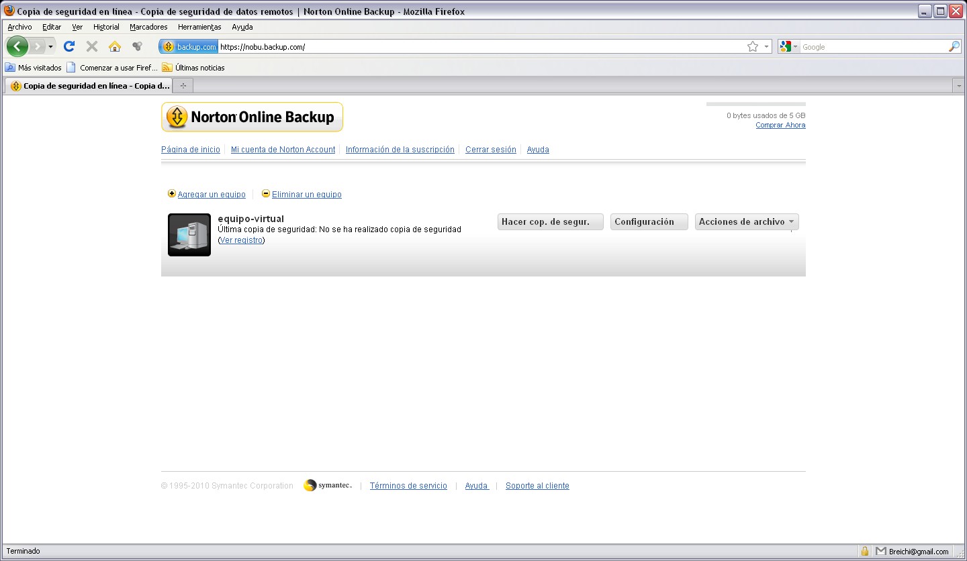This screenshot has height=561, width=967.
Task: Open the Herramientas menu
Action: 199,27
